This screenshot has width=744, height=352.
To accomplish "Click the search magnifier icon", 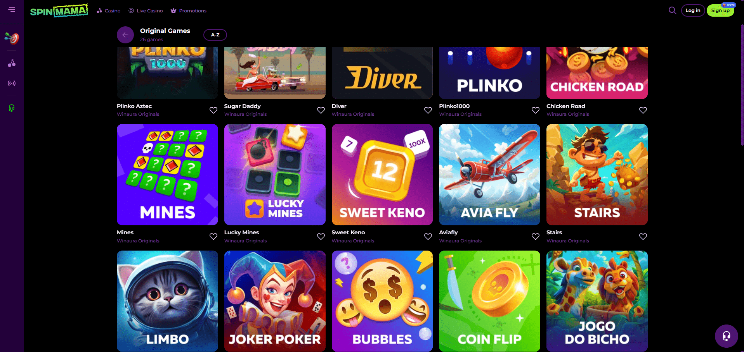I will point(673,10).
